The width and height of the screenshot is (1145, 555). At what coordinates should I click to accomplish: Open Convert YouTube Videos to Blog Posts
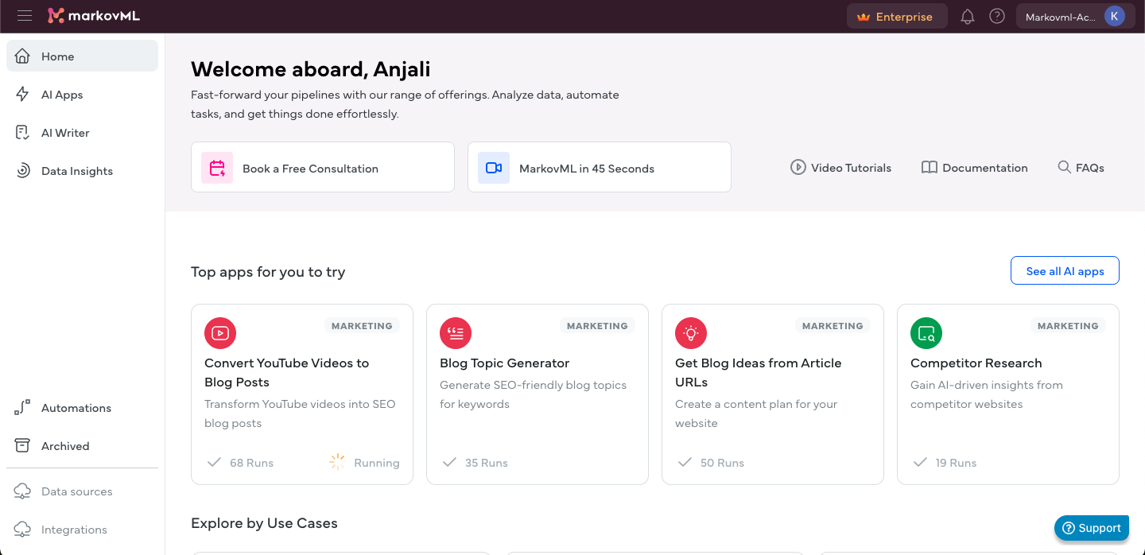click(x=286, y=372)
